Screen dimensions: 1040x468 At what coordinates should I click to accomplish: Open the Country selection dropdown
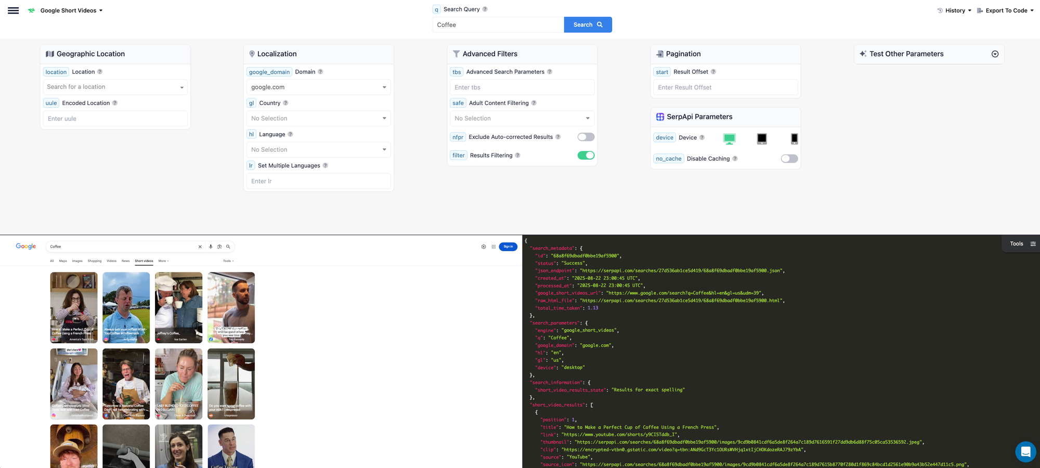point(319,118)
